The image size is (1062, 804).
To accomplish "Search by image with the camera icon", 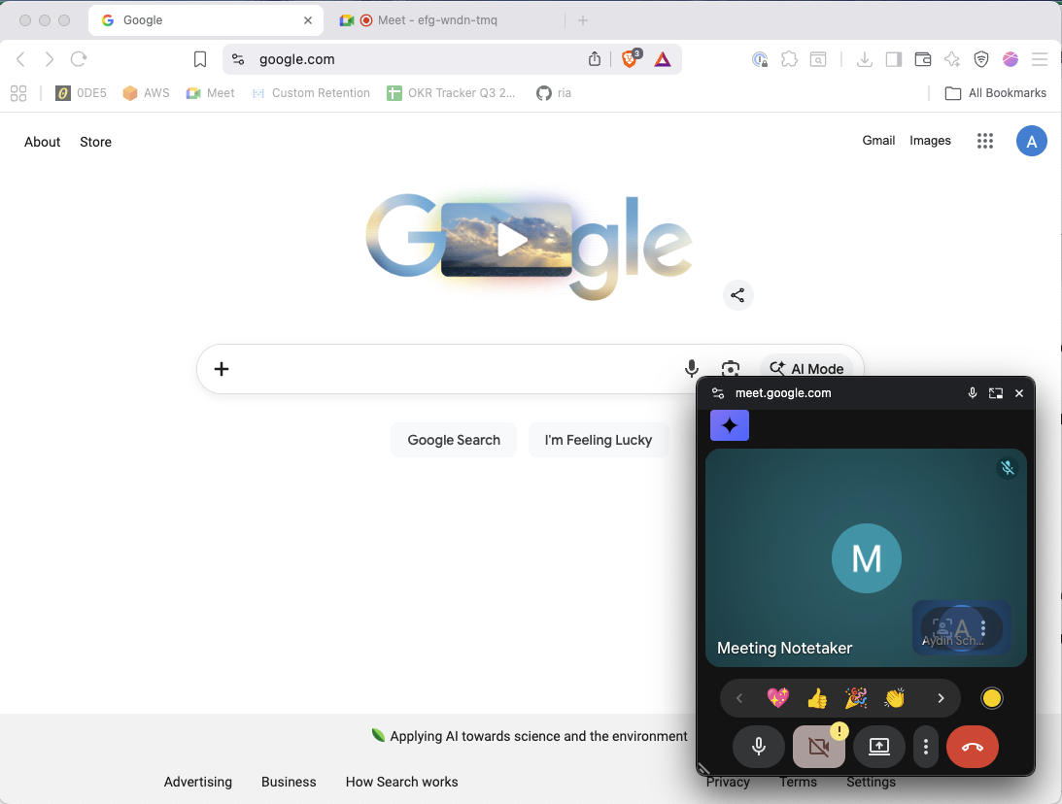I will tap(730, 368).
